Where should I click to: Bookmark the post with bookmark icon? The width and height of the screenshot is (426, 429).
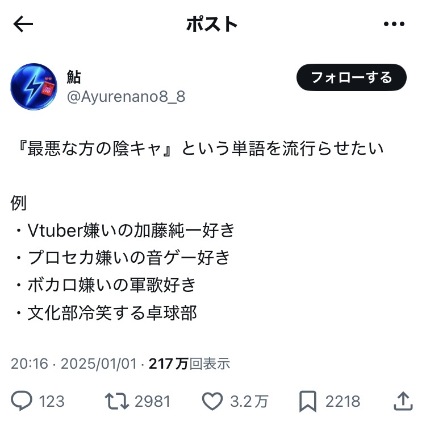tap(308, 401)
